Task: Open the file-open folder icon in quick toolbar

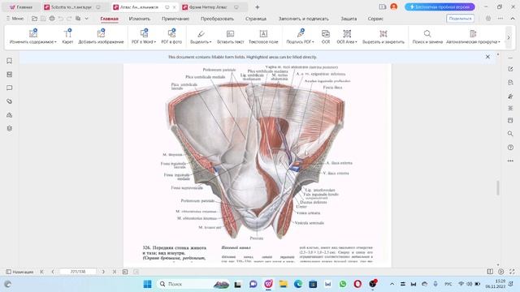Action: tap(34, 19)
